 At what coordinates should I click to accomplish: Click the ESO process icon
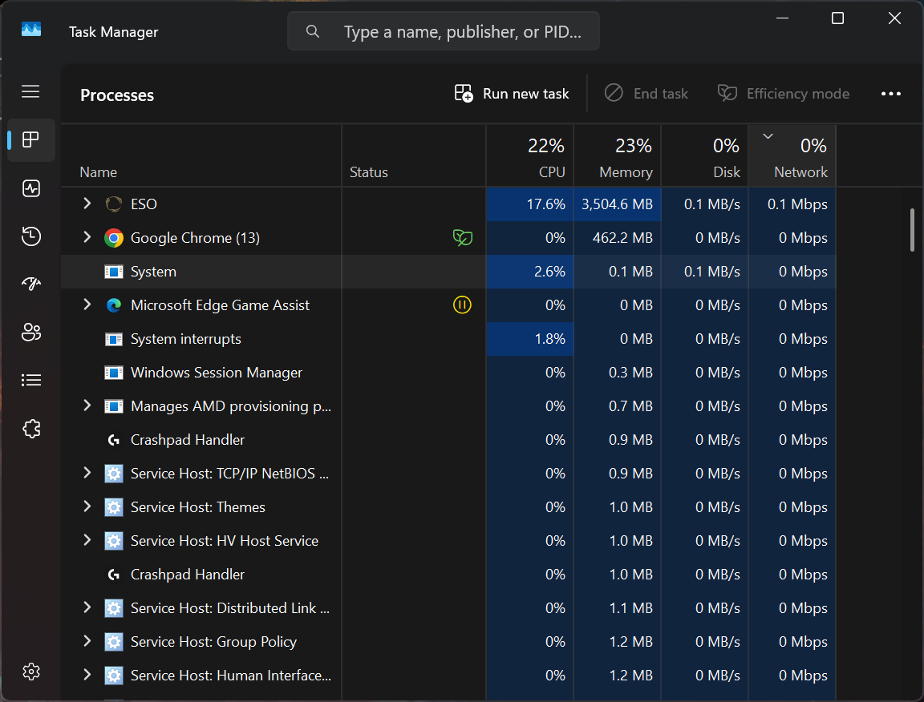click(114, 204)
